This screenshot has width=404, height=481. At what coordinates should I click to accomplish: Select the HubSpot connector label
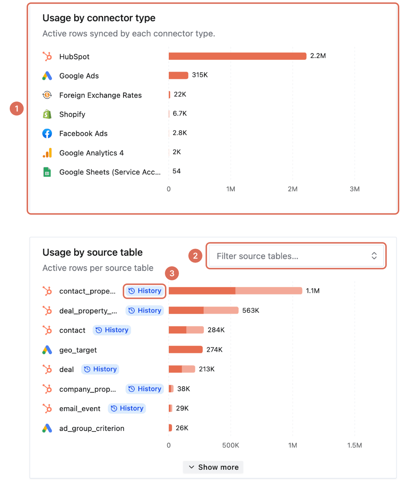coord(74,57)
